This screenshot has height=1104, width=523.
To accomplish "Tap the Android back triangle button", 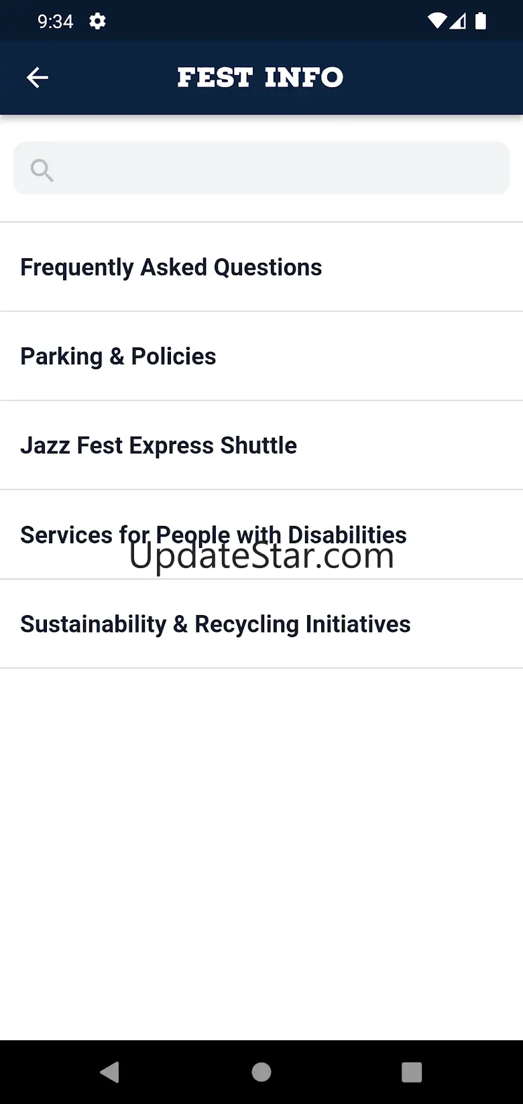I will pyautogui.click(x=109, y=1072).
